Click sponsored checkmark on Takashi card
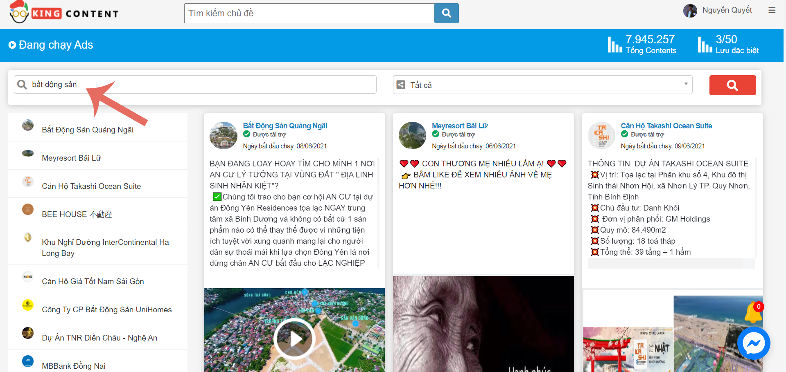This screenshot has width=786, height=372. pos(625,134)
